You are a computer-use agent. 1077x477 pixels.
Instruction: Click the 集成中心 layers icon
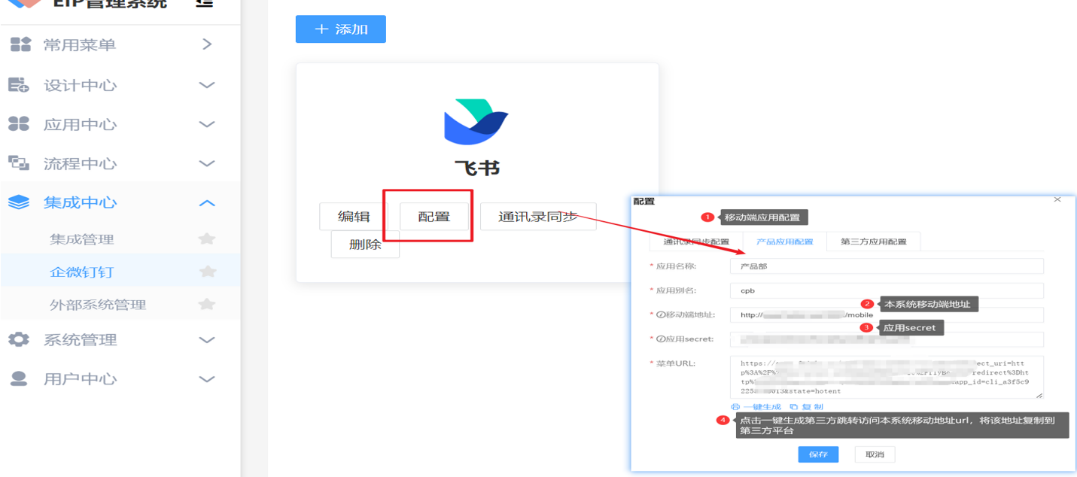pos(19,202)
